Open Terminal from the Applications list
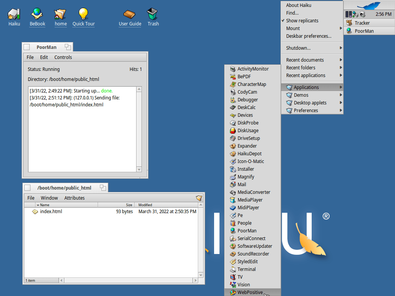Screen dimensions: 395x296 [x=253, y=269]
